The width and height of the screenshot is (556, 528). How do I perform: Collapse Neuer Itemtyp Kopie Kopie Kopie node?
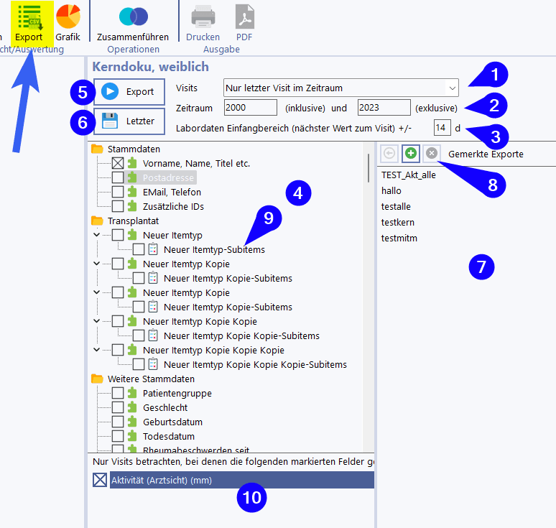point(97,350)
